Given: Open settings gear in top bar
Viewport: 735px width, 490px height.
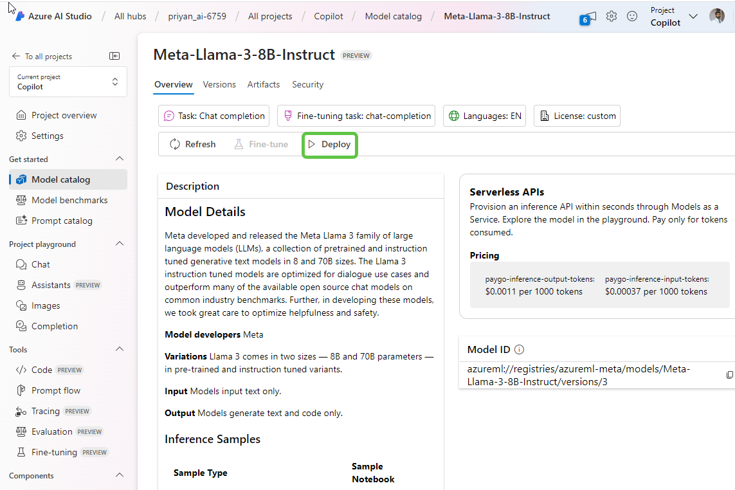Looking at the screenshot, I should click(612, 16).
